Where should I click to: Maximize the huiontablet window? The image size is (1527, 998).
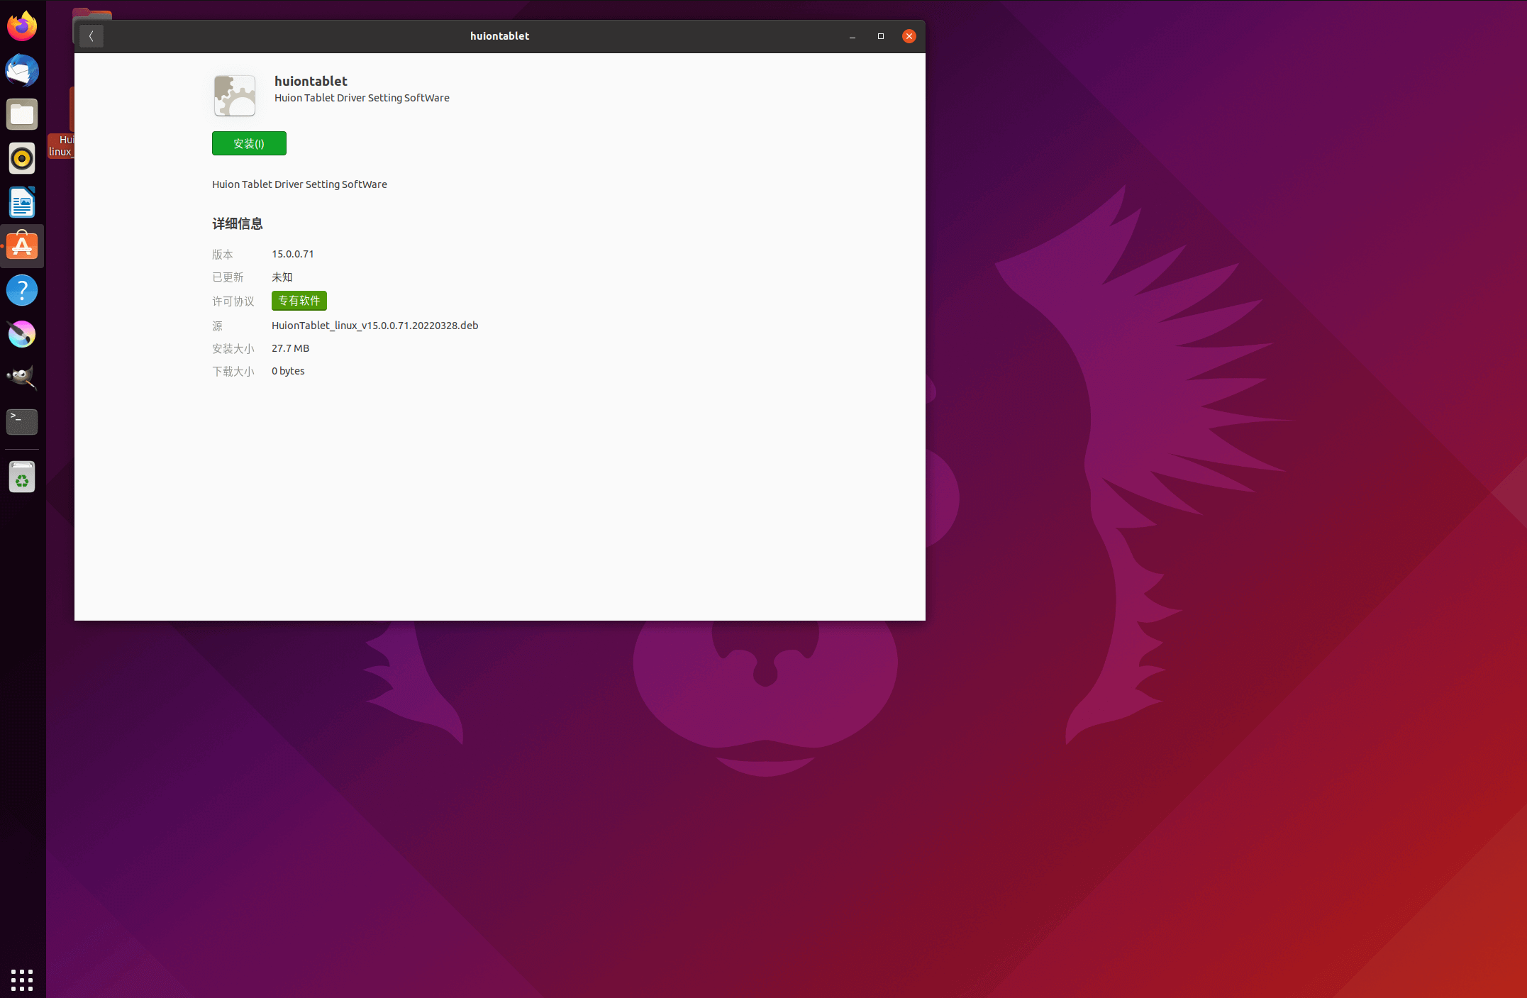click(x=881, y=36)
